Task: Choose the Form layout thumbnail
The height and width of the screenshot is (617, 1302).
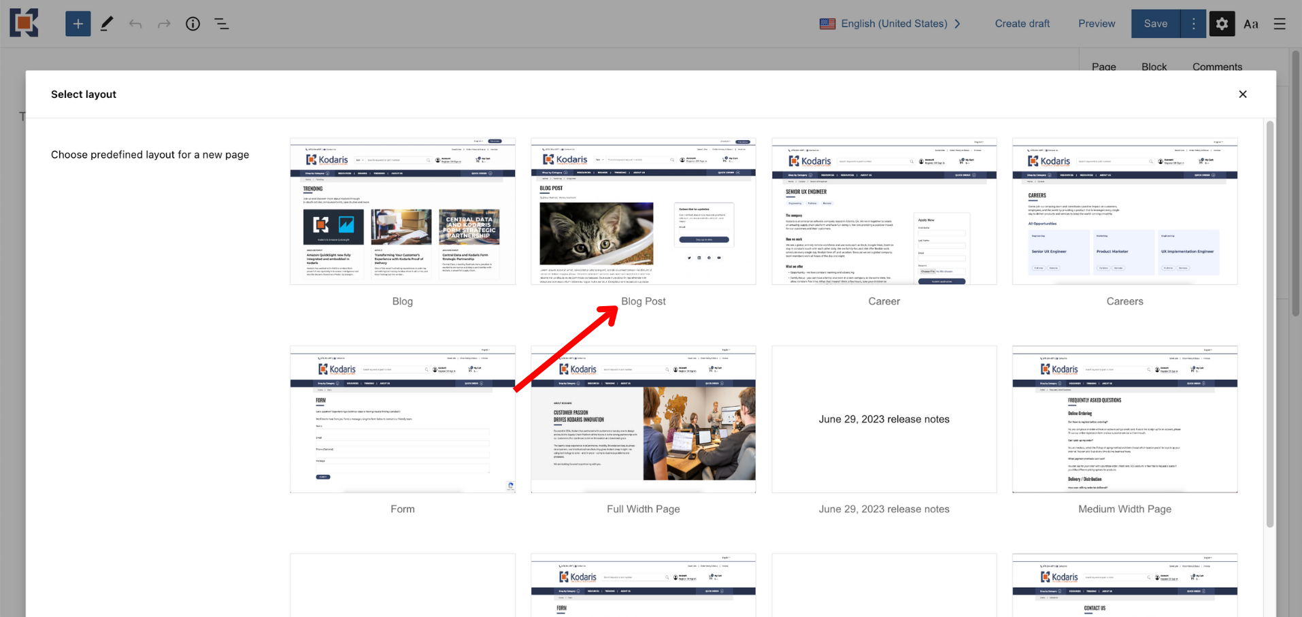Action: tap(403, 419)
